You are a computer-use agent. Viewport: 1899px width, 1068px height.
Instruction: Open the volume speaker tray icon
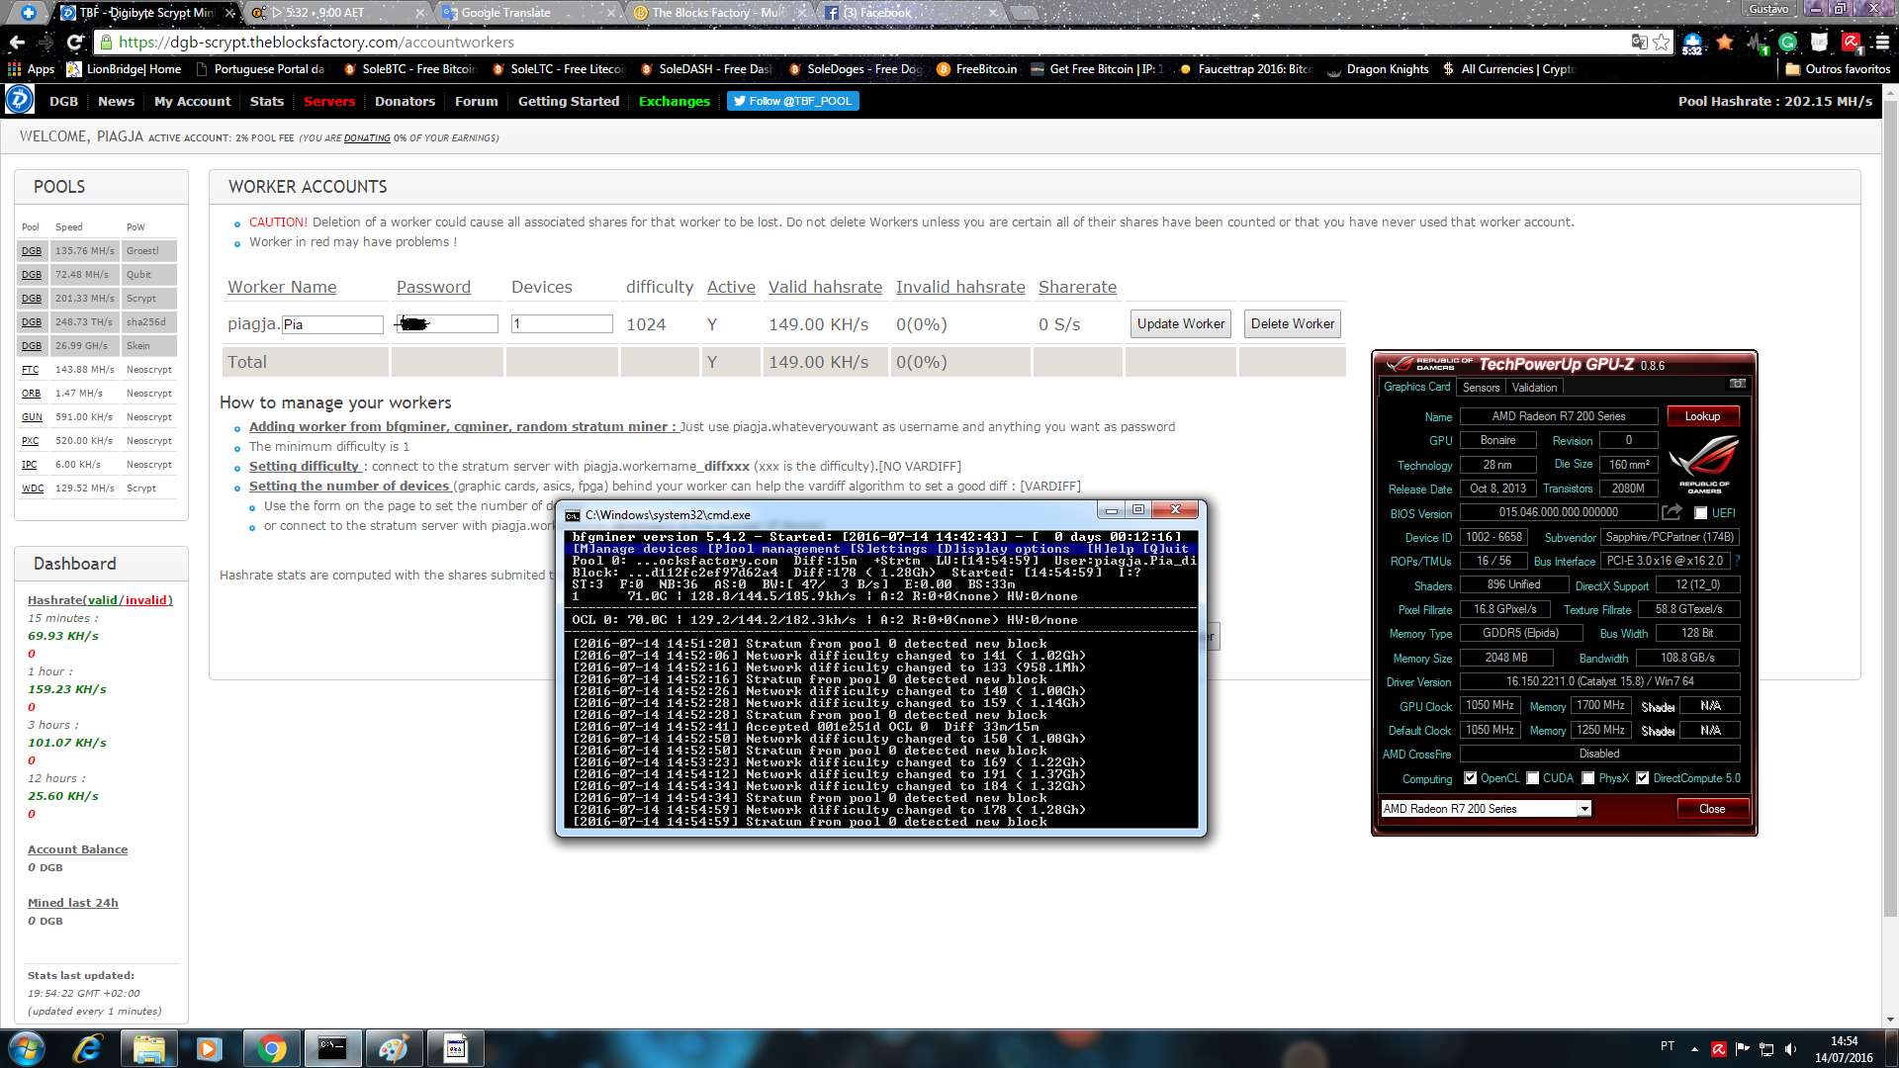(1790, 1048)
